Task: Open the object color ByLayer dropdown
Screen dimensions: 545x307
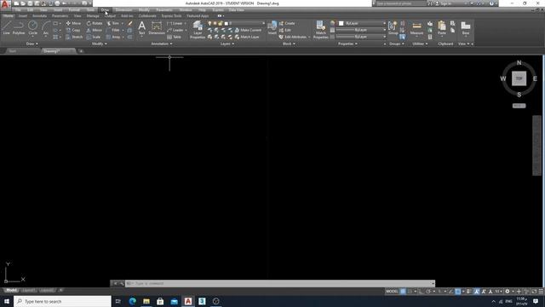Action: tap(384, 23)
